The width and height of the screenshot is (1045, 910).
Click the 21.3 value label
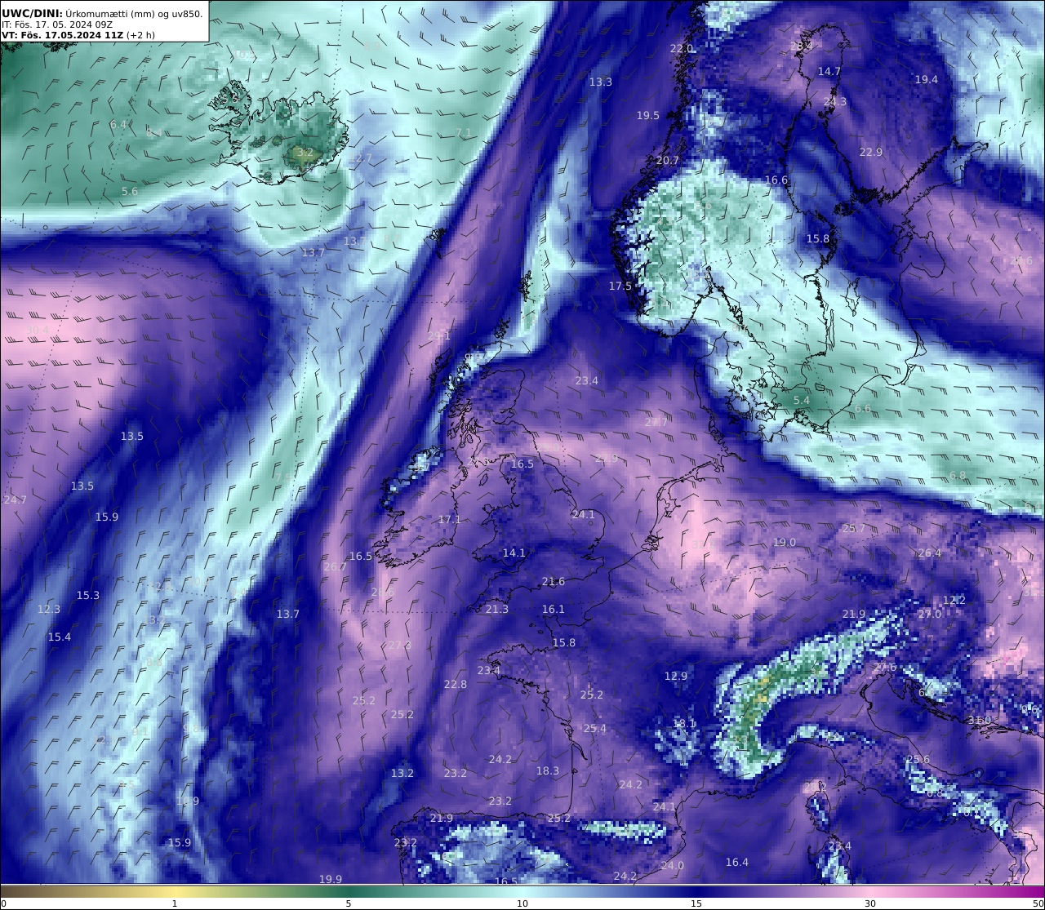coord(497,610)
